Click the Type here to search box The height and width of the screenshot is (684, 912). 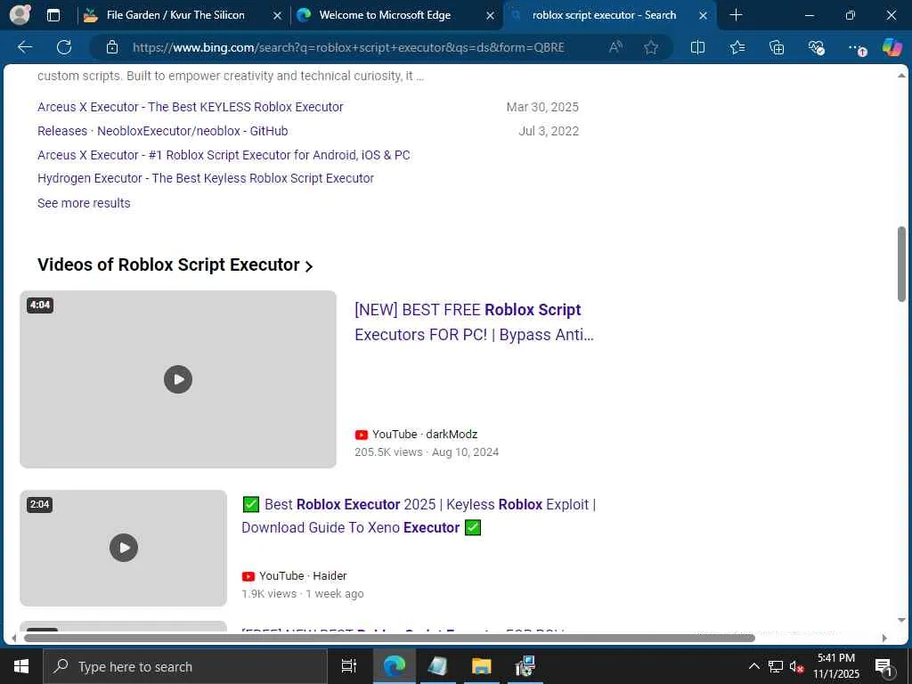tap(185, 666)
